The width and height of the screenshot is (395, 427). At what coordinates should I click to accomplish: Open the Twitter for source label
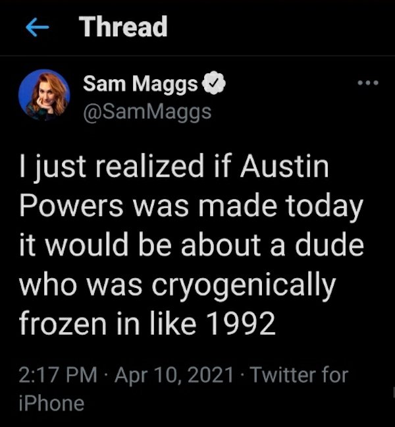coord(299,375)
